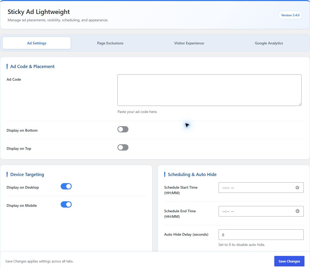
Task: Enable the Display on Top toggle
Action: point(123,147)
